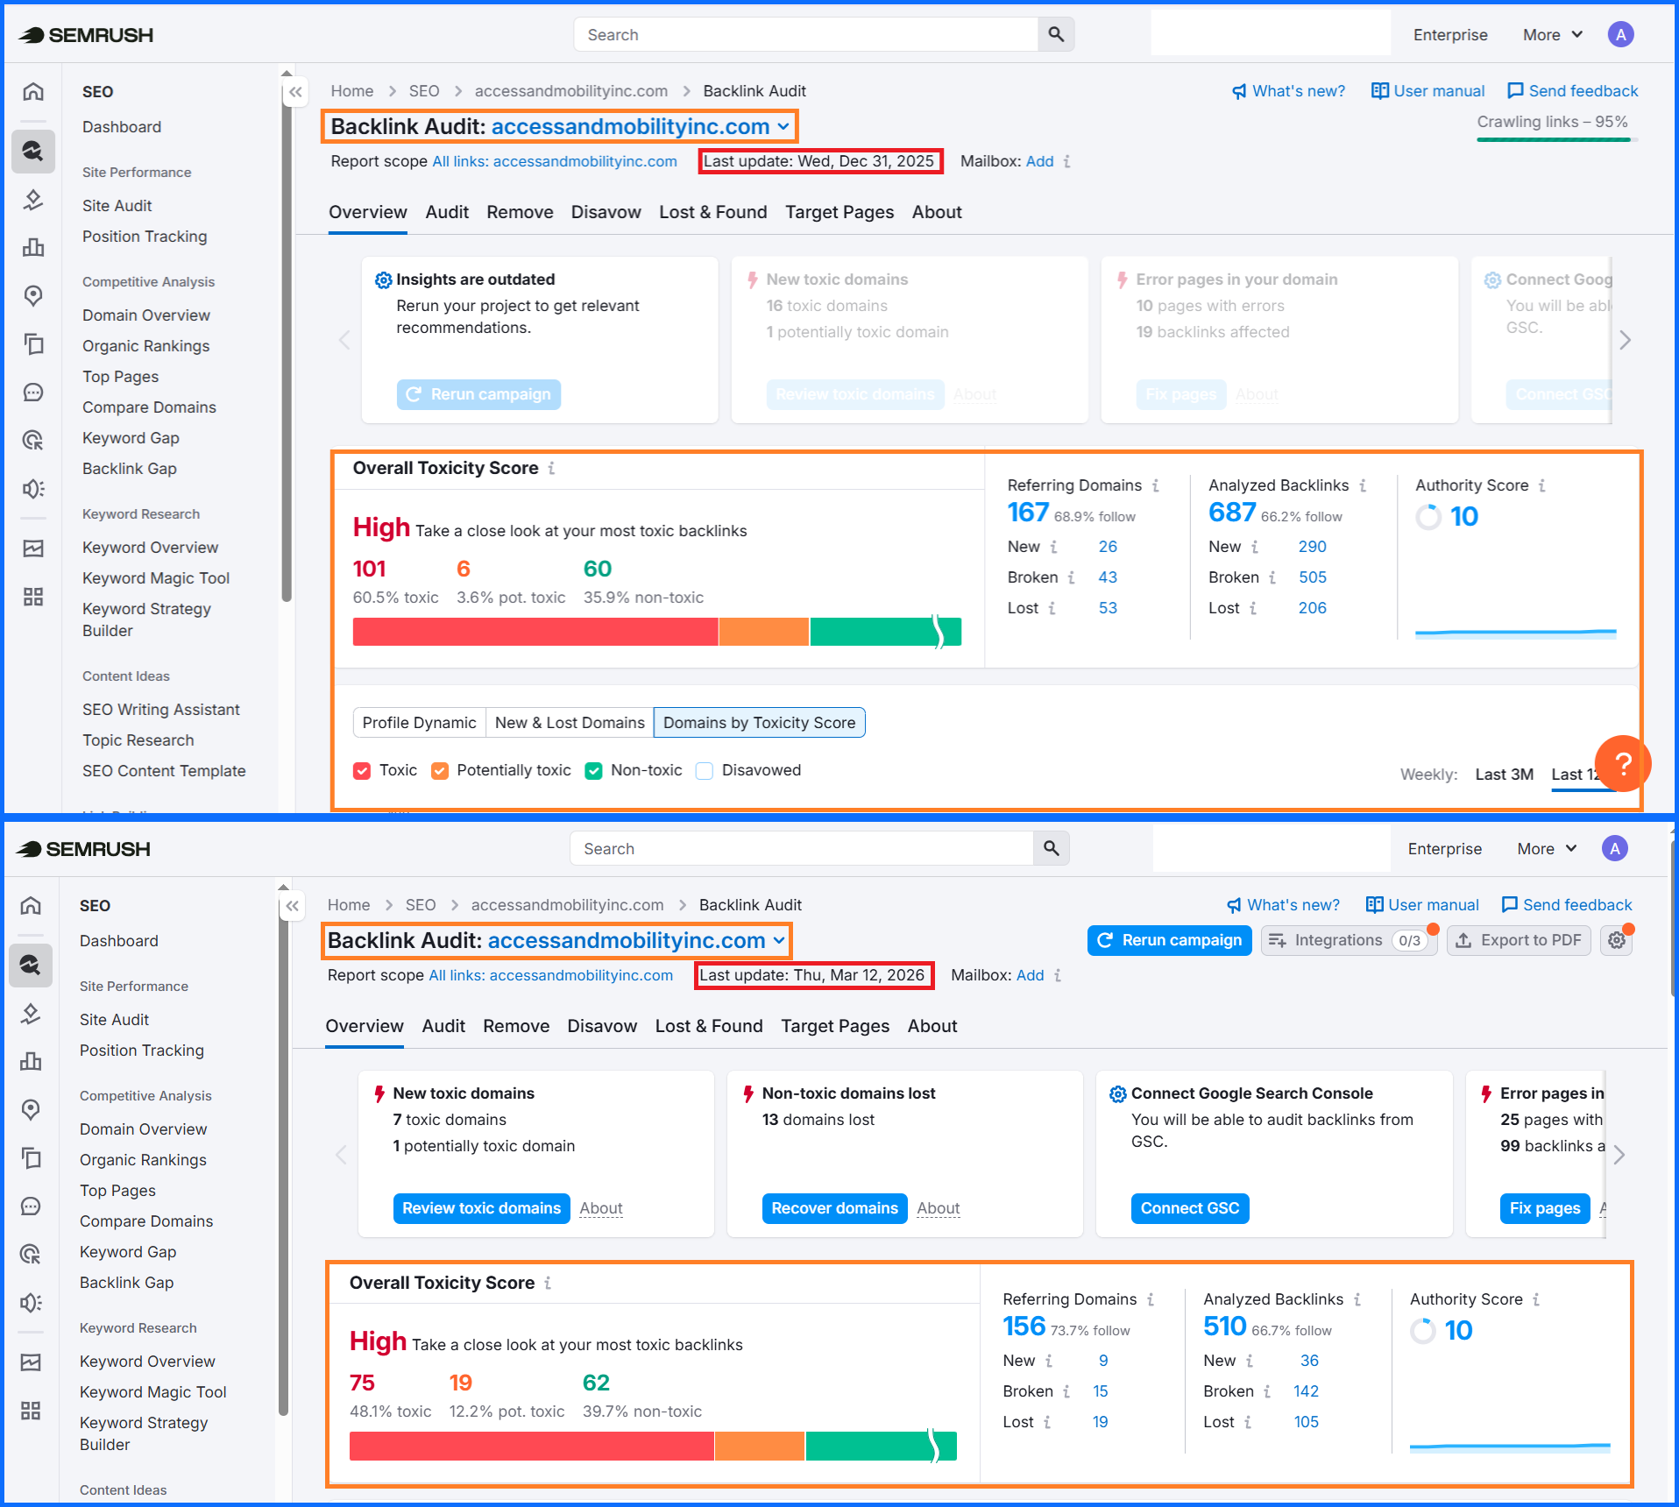The height and width of the screenshot is (1507, 1679).
Task: Open megaphone rail icon in Dec 31 report
Action: coord(33,488)
